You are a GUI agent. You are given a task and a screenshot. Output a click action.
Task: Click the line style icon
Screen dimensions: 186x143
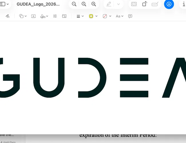click(78, 16)
